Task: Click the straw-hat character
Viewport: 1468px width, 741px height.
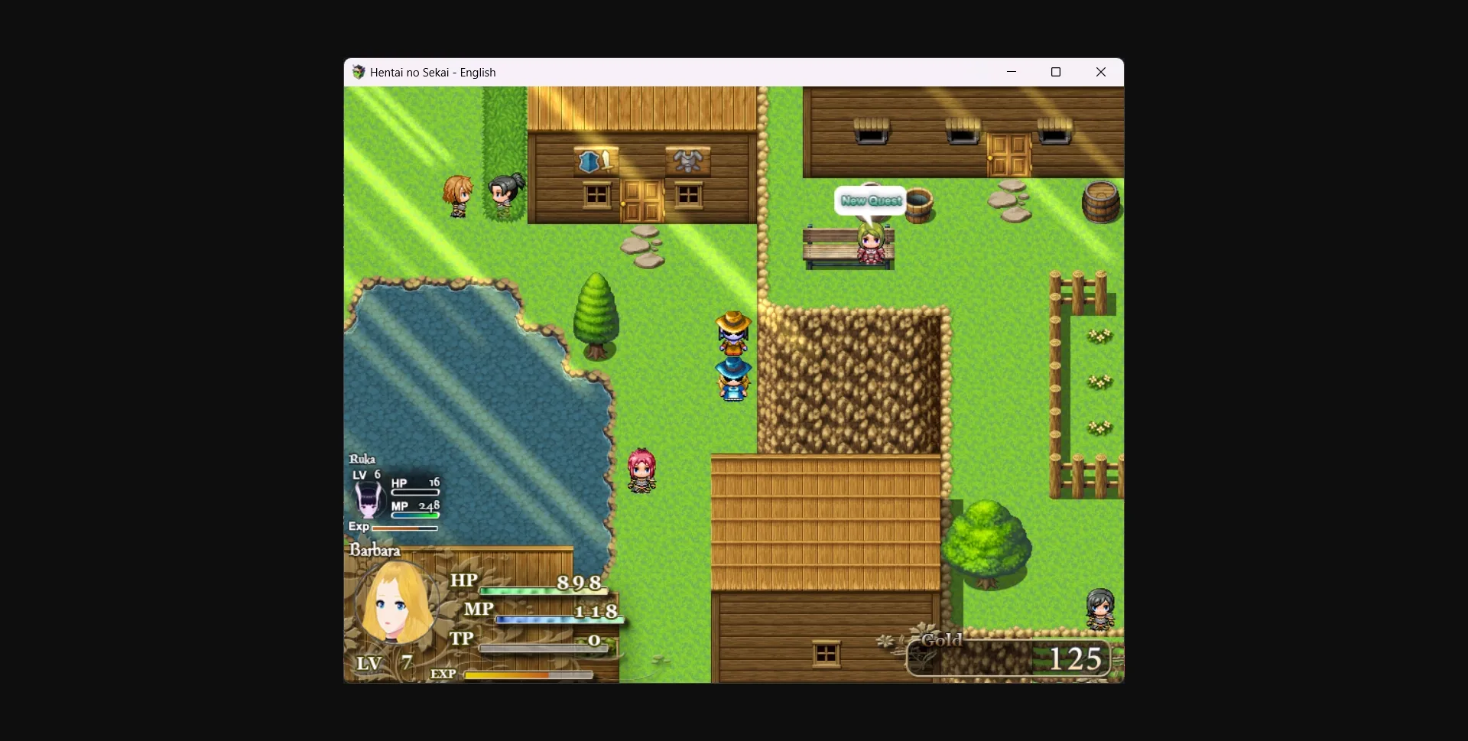Action: tap(733, 333)
